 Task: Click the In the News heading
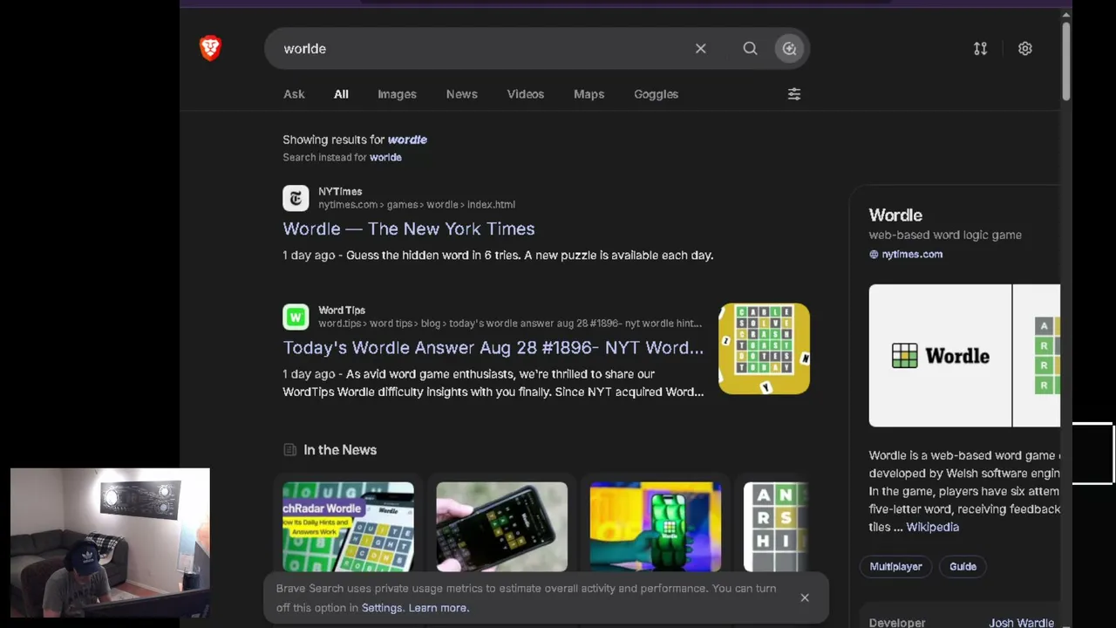click(340, 450)
